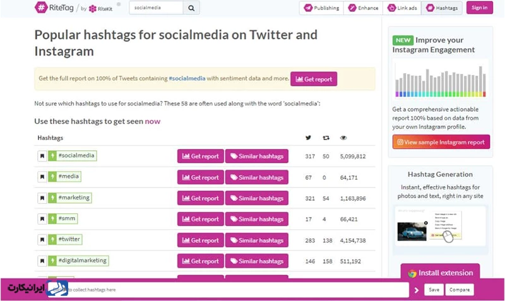Click the Twitter bird column icon
505x301 pixels.
pos(308,138)
